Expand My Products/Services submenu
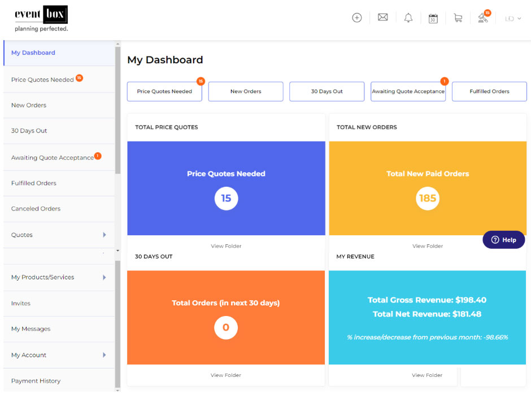 pyautogui.click(x=105, y=277)
